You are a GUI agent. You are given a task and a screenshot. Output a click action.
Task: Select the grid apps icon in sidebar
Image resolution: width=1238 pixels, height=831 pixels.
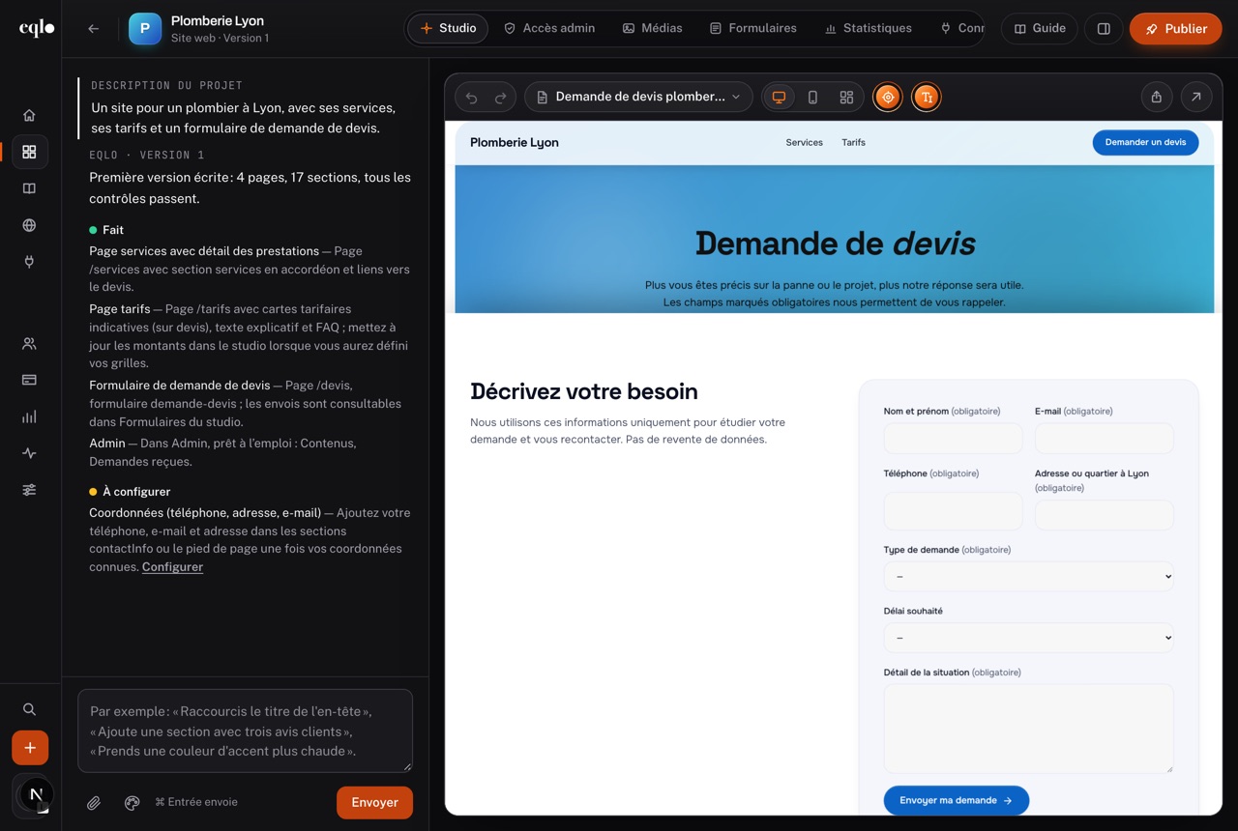29,152
